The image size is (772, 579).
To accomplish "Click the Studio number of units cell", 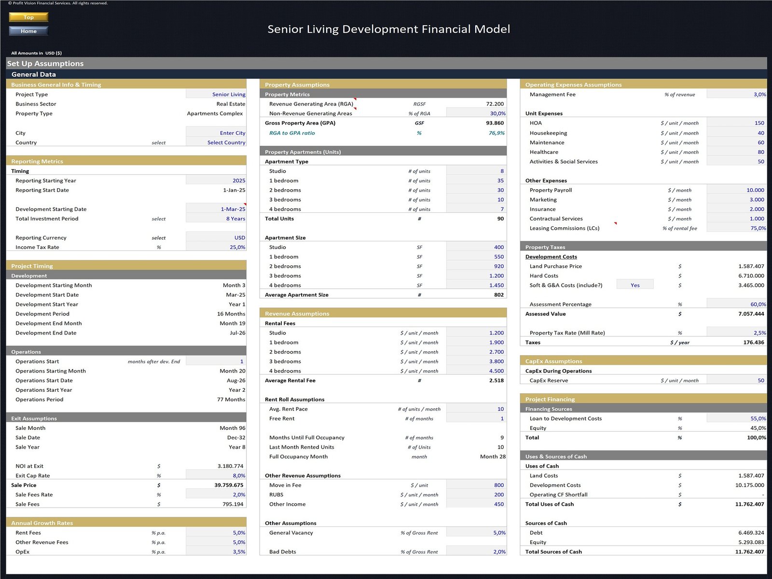I will (x=476, y=171).
